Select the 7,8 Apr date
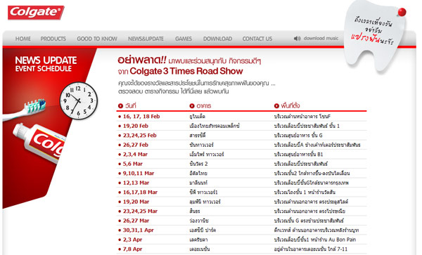Image resolution: width=422 pixels, height=255 pixels. tap(132, 249)
